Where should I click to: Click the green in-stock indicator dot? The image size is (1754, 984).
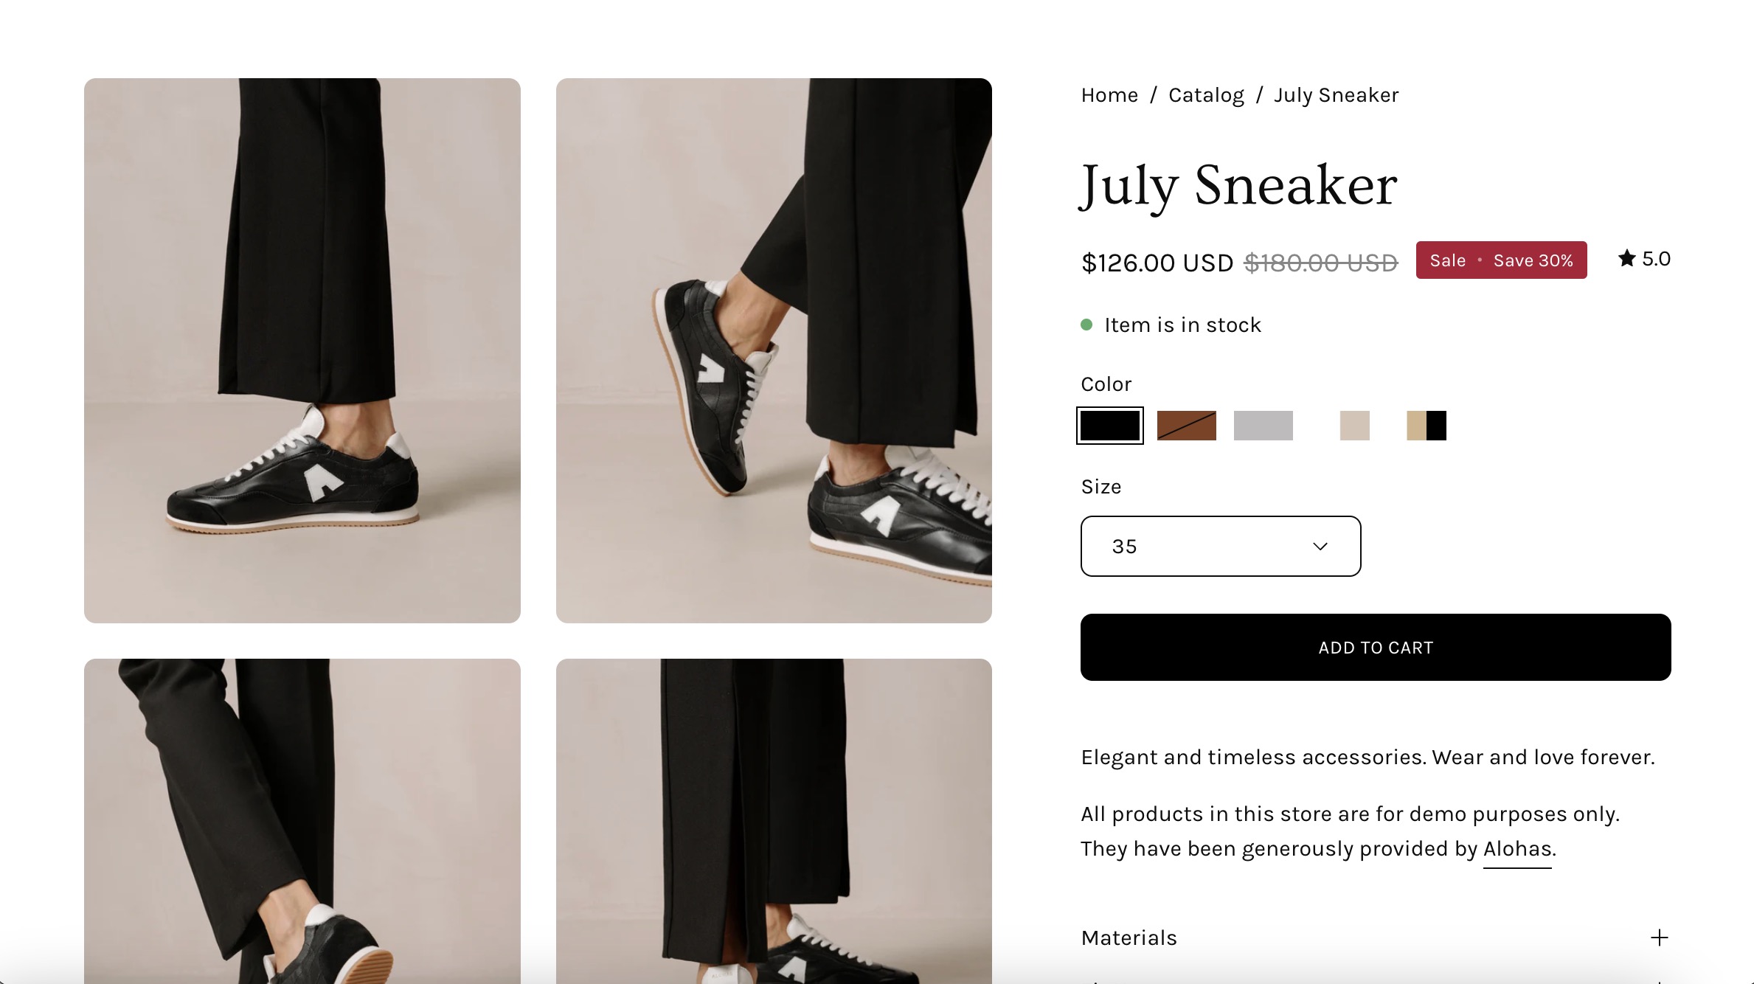click(x=1086, y=325)
